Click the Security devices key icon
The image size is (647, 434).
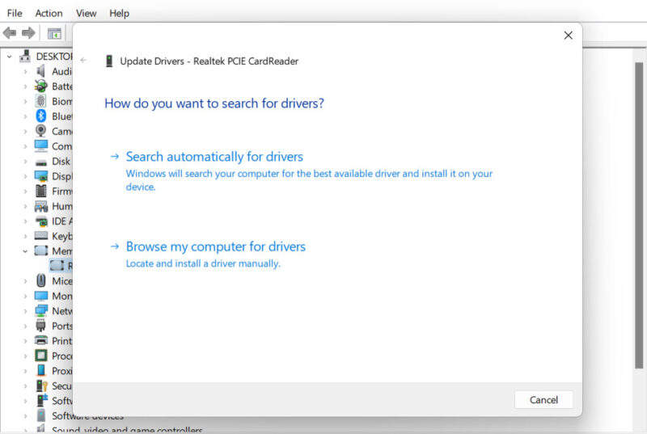[42, 386]
